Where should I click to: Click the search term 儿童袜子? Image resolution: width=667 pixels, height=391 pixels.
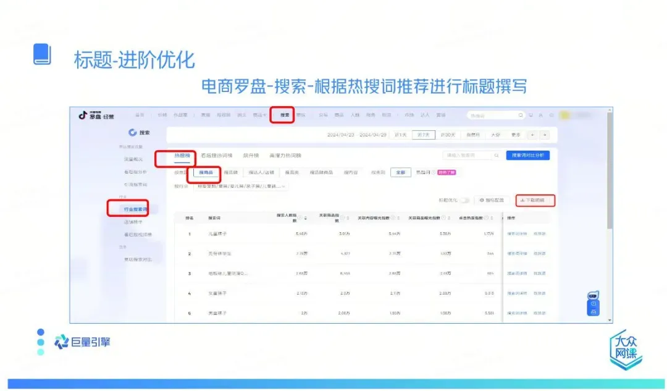pos(217,234)
